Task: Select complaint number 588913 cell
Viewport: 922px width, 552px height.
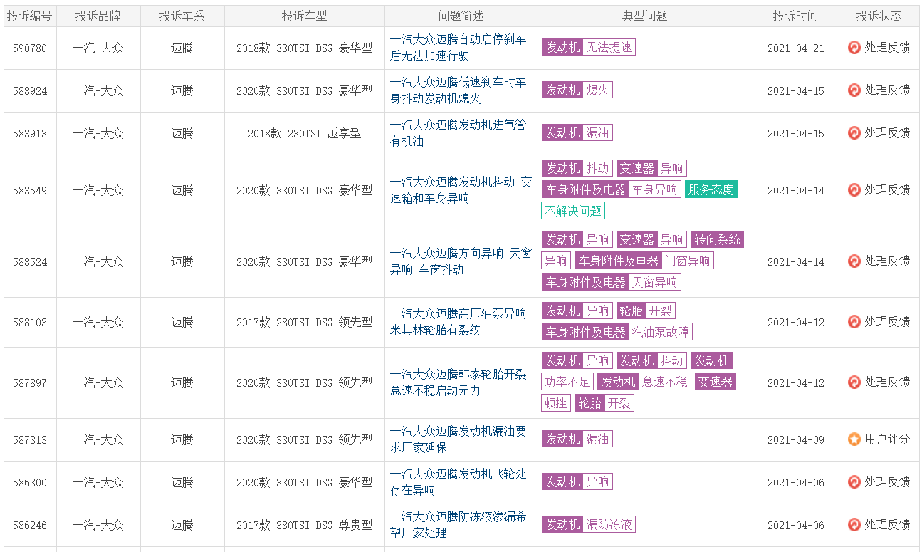Action: tap(30, 133)
